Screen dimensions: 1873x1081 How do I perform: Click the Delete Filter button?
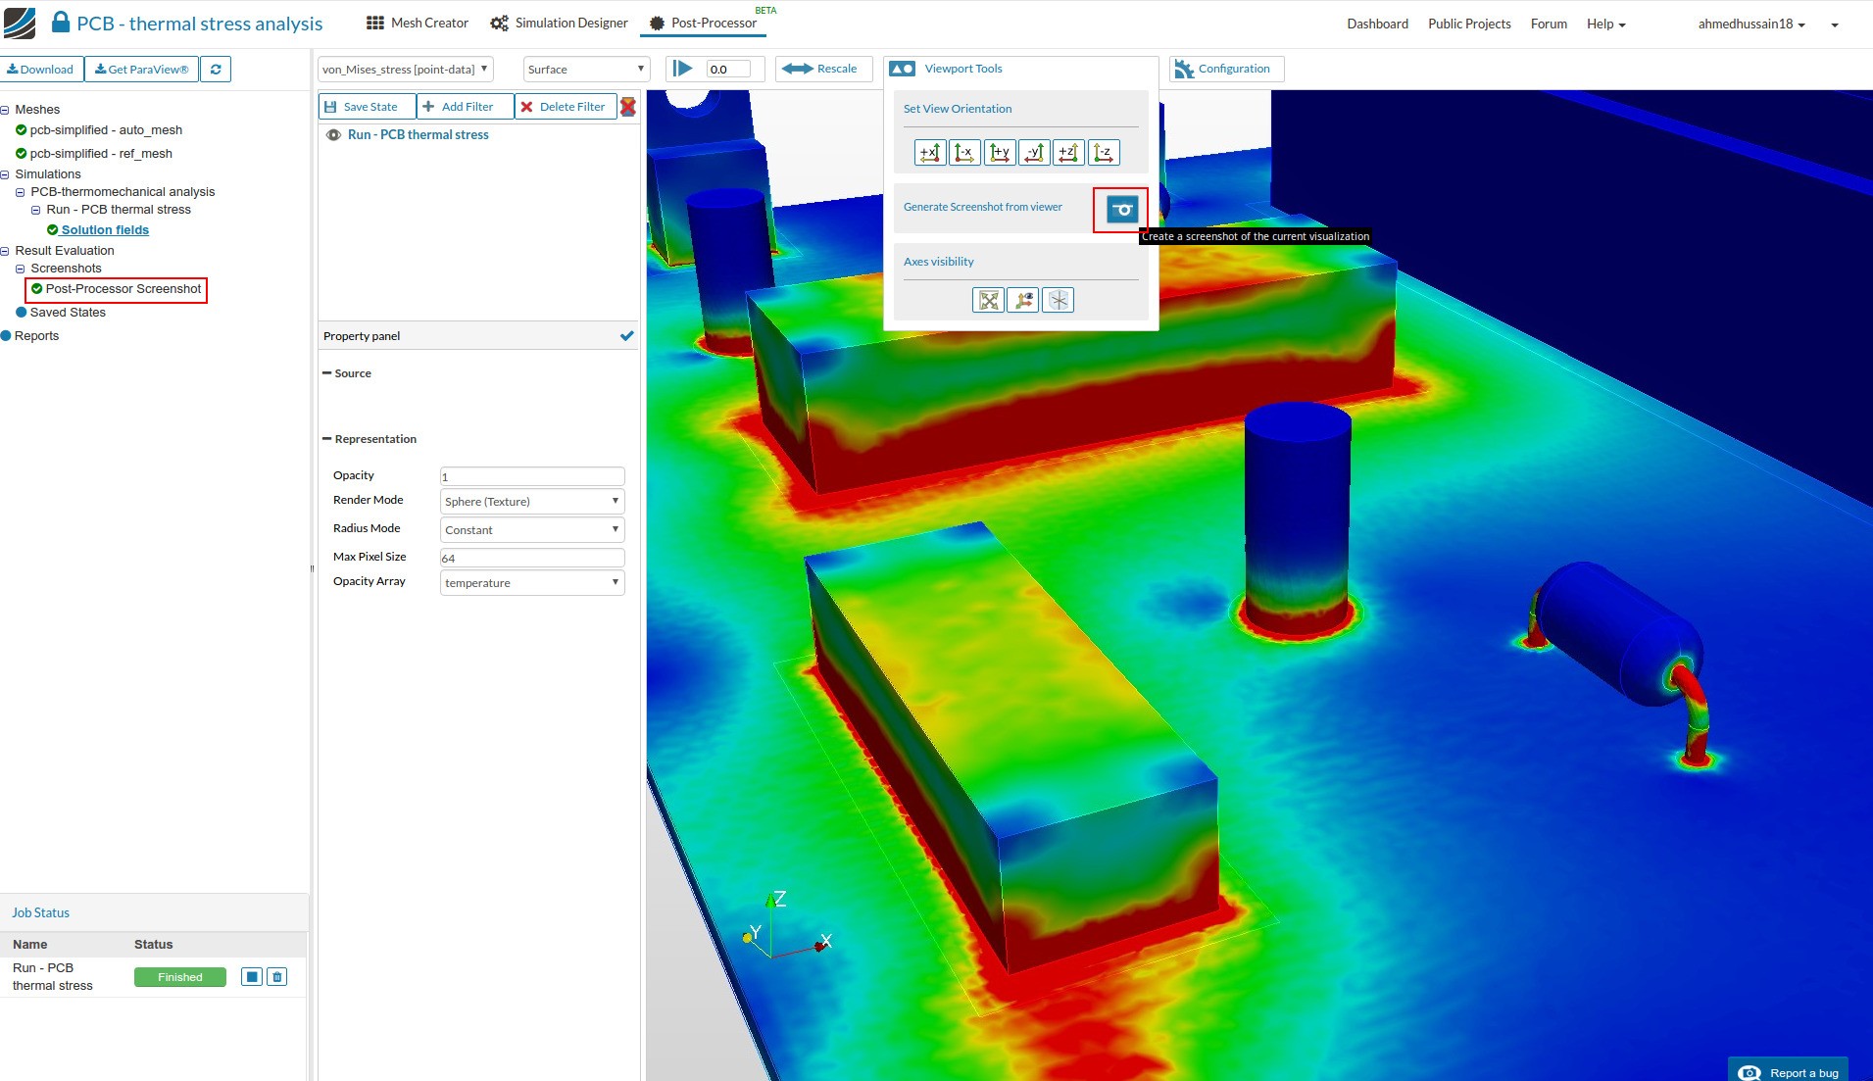tap(566, 107)
